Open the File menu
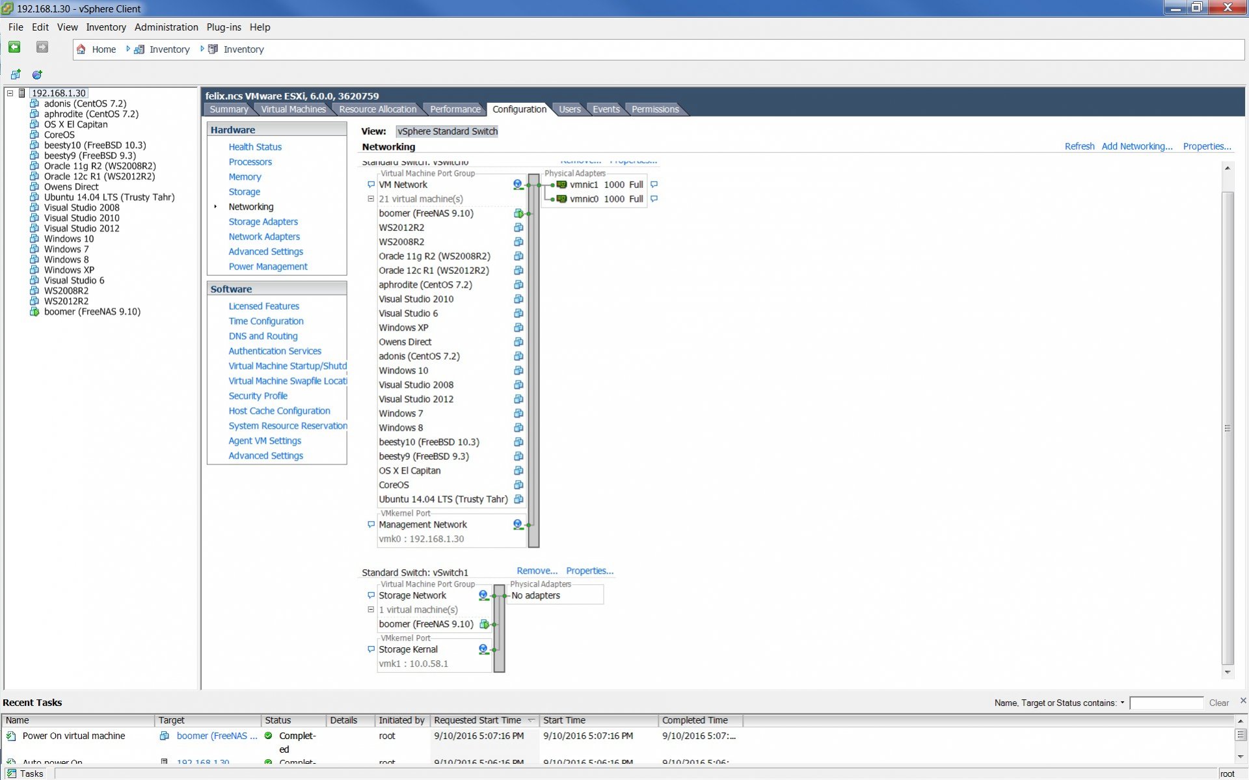Viewport: 1249px width, 780px height. pyautogui.click(x=16, y=27)
